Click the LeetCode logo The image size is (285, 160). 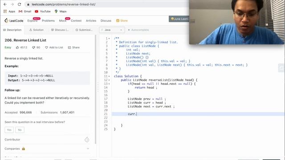(14, 20)
